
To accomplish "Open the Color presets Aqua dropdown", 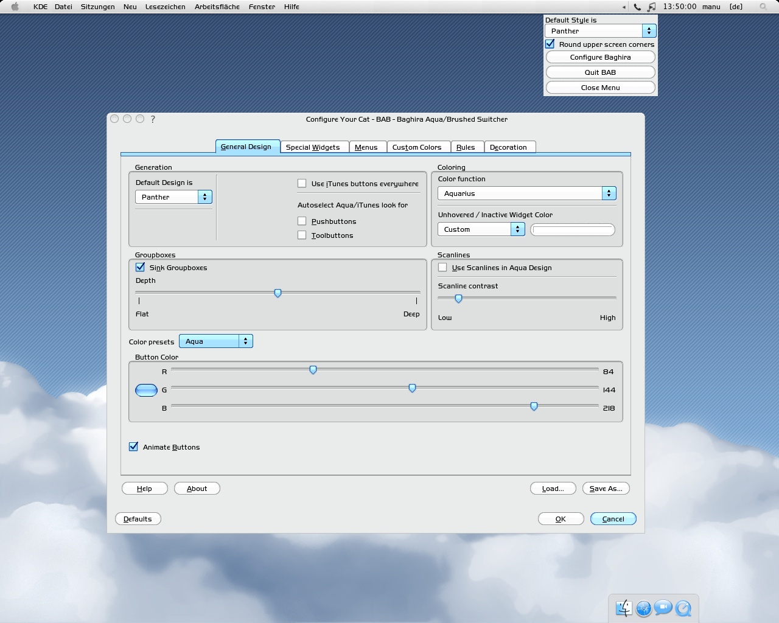I will pos(216,341).
